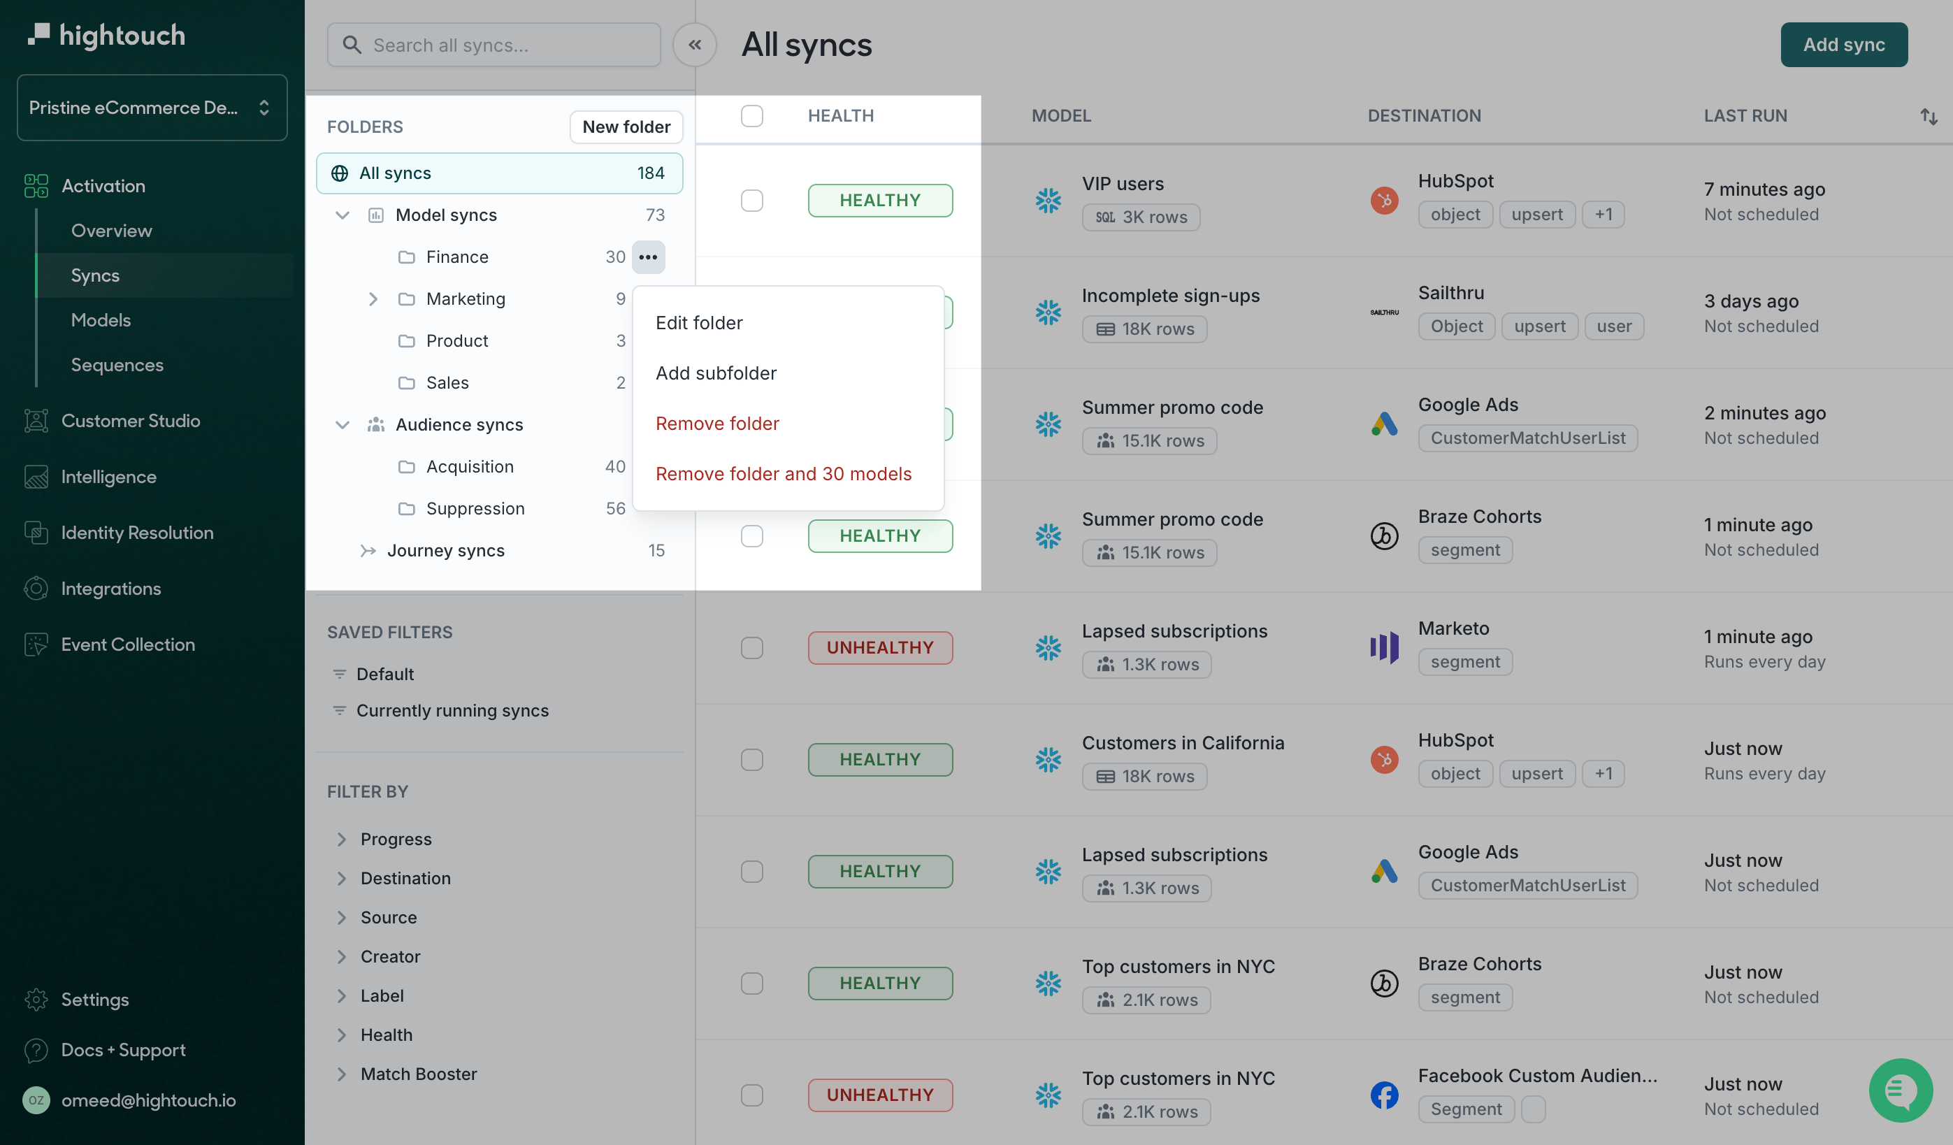1953x1145 pixels.
Task: Open Customer Studio from sidebar
Action: click(130, 421)
